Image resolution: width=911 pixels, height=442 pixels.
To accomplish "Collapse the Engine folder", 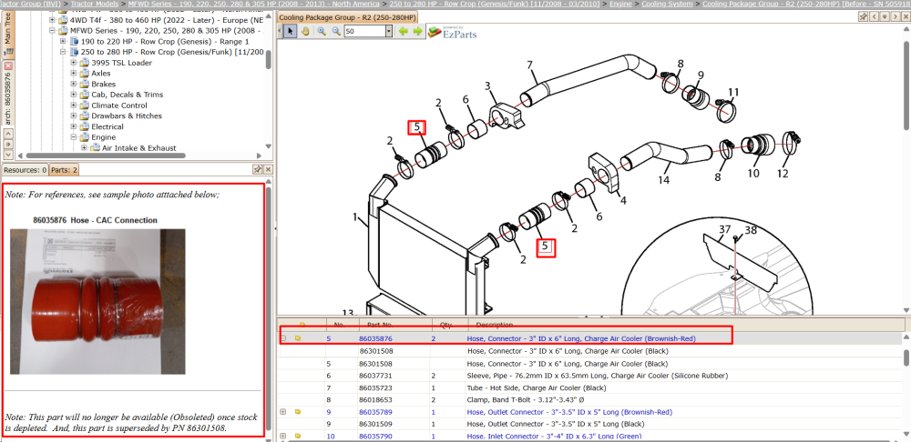I will tap(74, 137).
